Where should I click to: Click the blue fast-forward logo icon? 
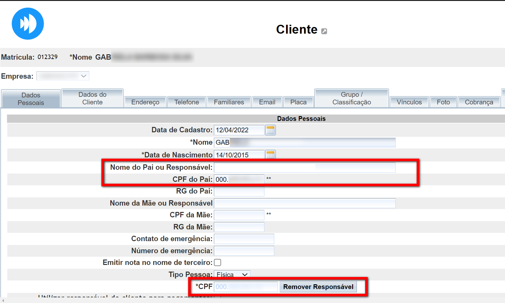click(28, 24)
